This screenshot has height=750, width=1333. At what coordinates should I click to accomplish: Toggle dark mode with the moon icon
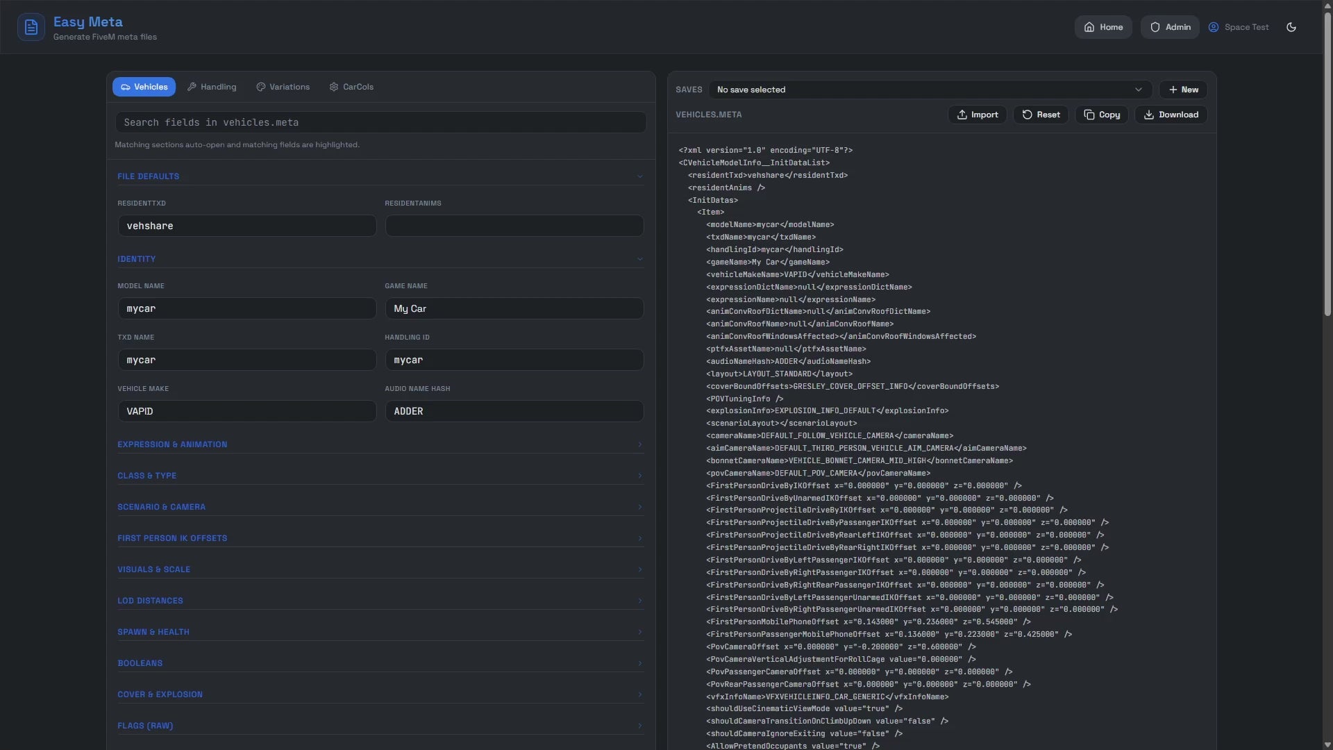coord(1291,27)
